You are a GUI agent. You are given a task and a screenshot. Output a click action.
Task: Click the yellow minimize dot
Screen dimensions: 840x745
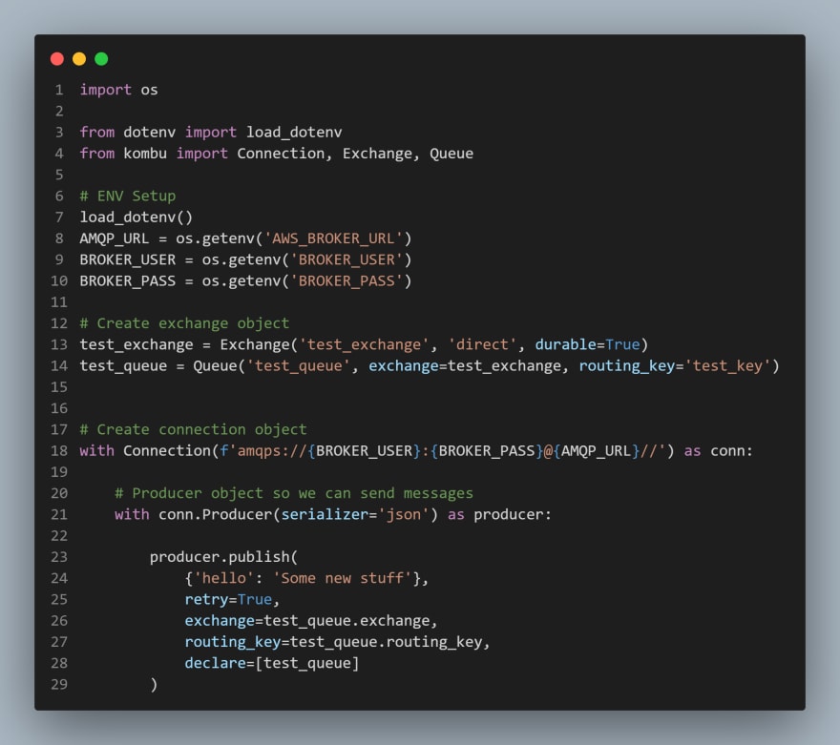pos(79,59)
